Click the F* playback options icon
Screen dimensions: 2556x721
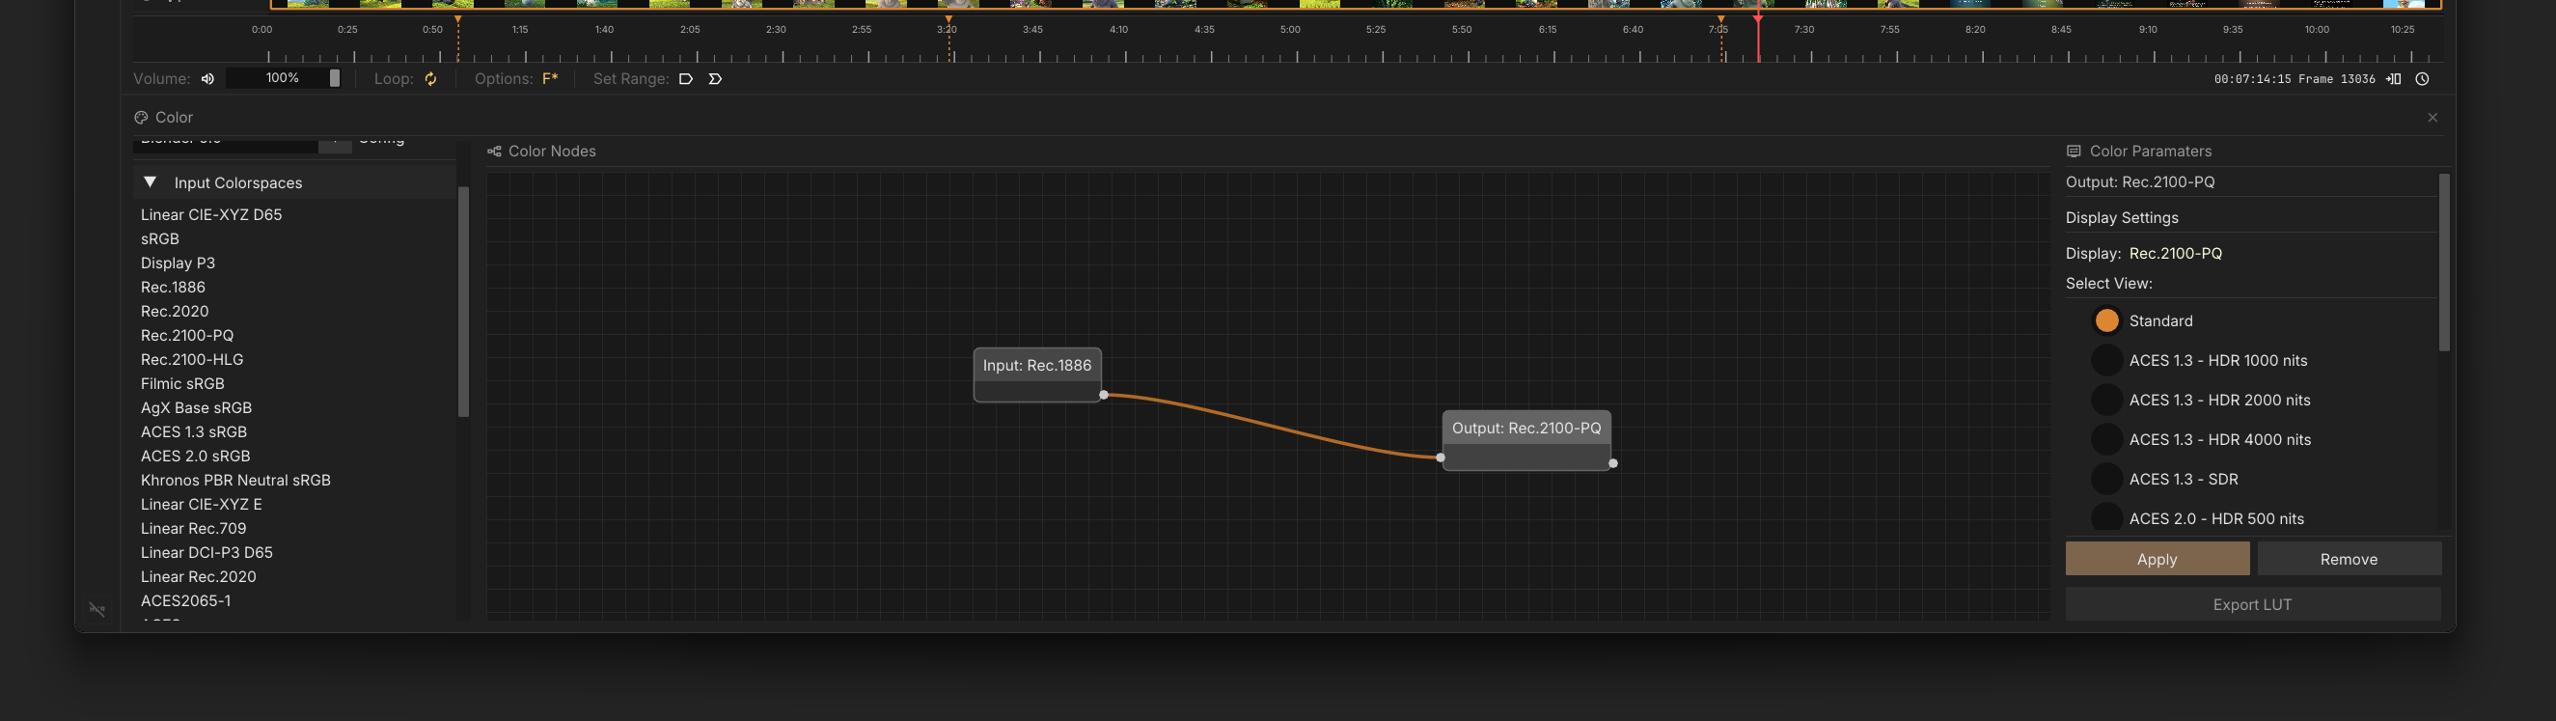(x=550, y=78)
